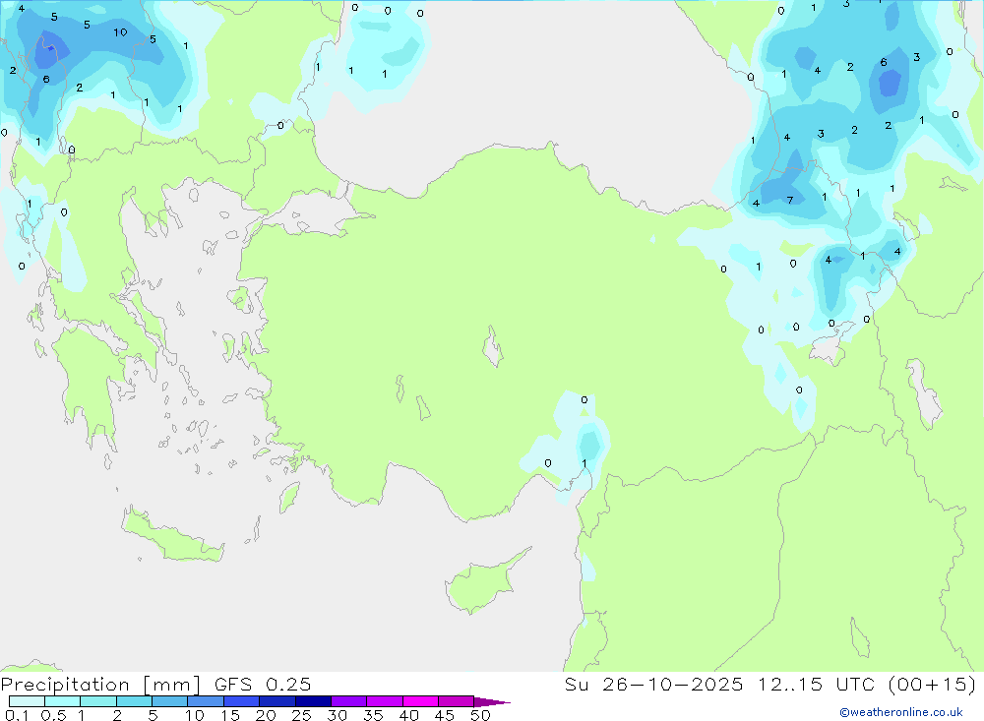Click the 25–30 mm dark navy legend box

tap(313, 701)
